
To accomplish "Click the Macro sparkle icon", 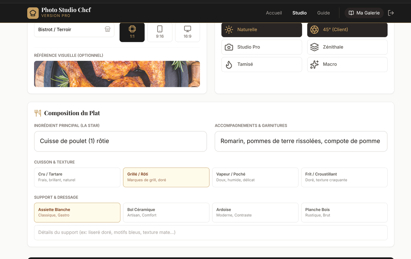I will tap(314, 64).
